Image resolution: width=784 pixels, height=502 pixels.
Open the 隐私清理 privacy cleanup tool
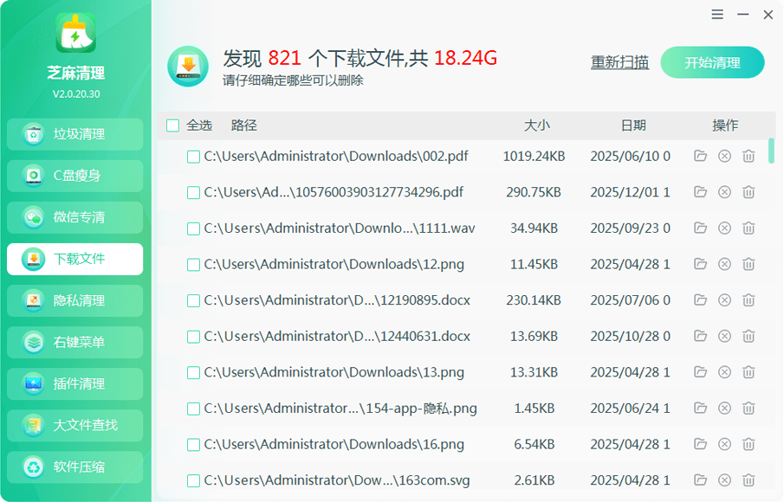click(74, 300)
